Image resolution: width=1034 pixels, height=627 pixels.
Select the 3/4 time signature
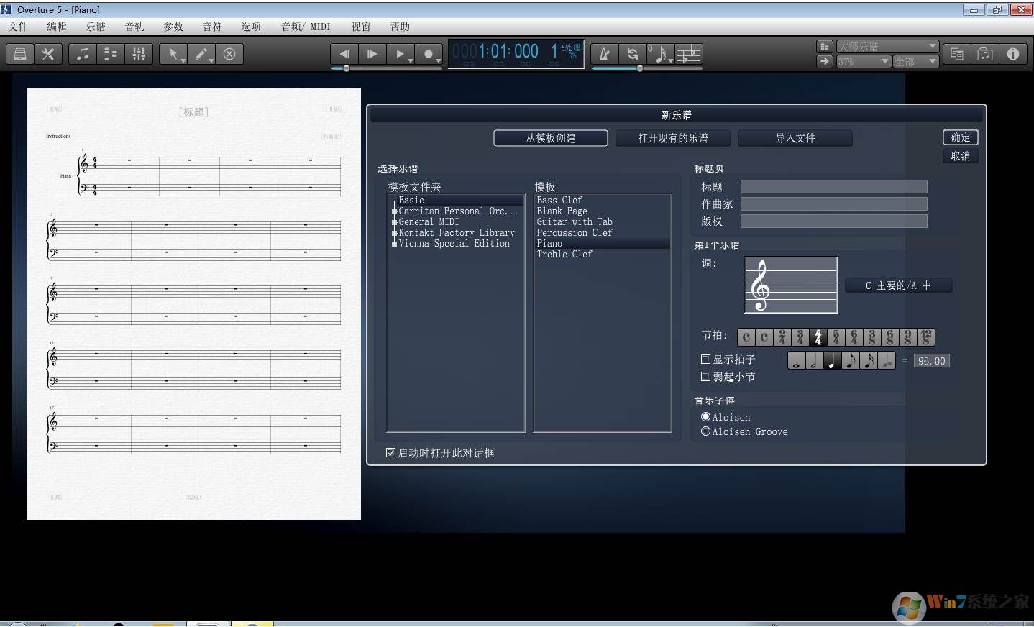coord(800,337)
